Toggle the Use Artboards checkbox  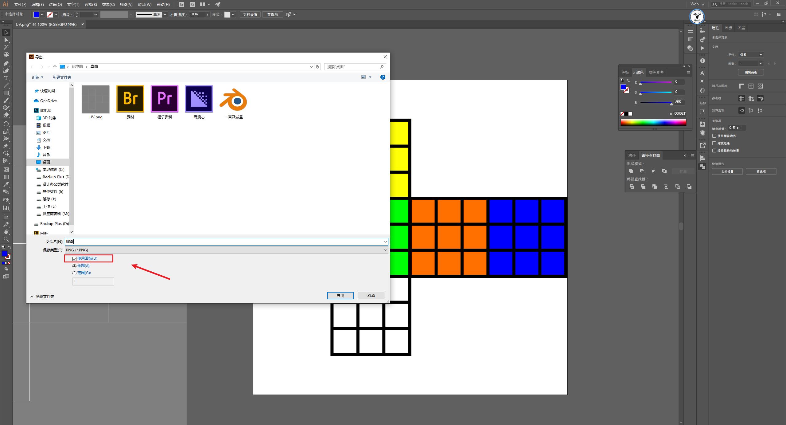coord(74,259)
